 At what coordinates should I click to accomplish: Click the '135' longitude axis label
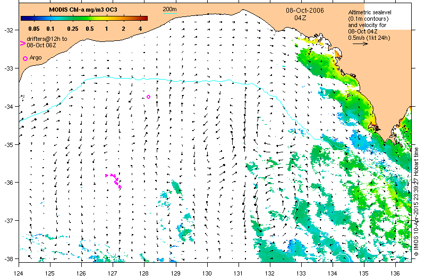pyautogui.click(x=364, y=273)
